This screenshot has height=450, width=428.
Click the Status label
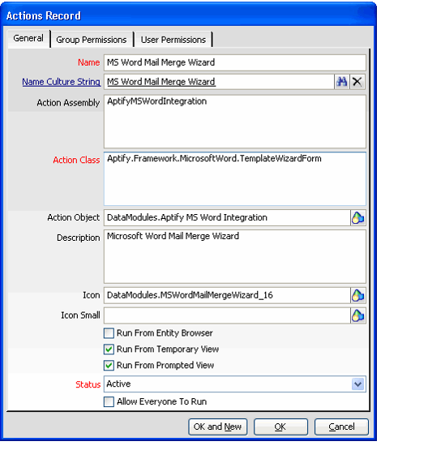(x=88, y=384)
